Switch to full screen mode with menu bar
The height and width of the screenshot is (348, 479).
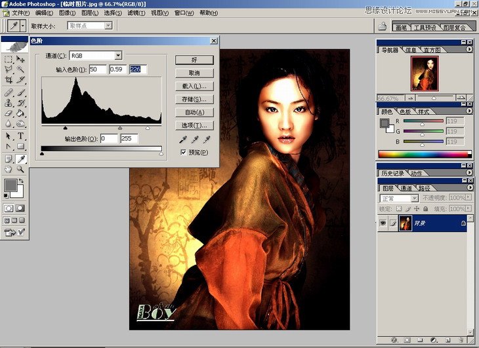point(14,220)
